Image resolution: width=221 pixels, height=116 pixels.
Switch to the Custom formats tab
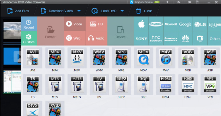29,38
